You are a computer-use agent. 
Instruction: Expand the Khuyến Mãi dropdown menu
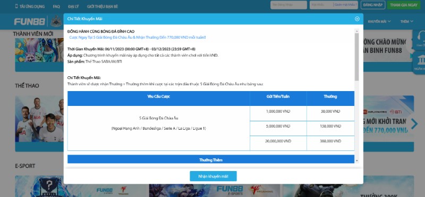coord(379,21)
